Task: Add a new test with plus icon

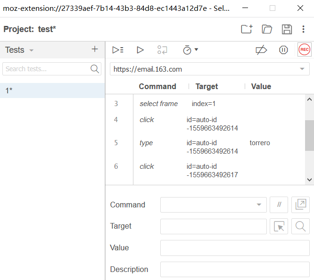Action: click(x=95, y=49)
